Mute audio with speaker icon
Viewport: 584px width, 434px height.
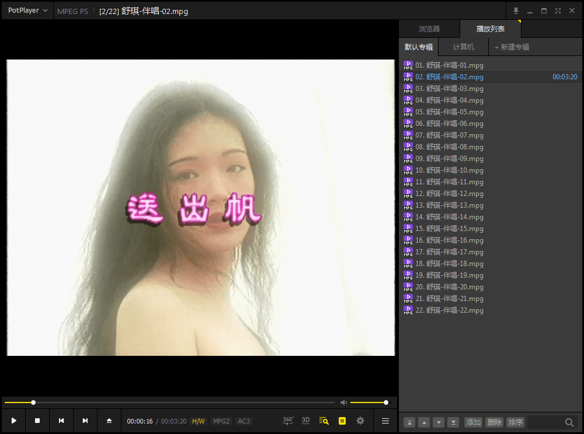(343, 402)
